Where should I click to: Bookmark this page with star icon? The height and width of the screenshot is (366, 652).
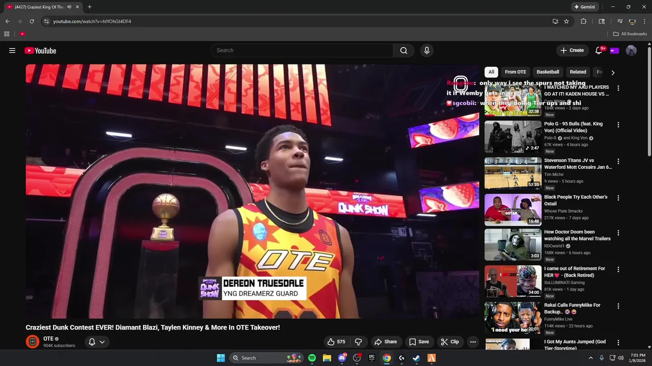click(566, 21)
